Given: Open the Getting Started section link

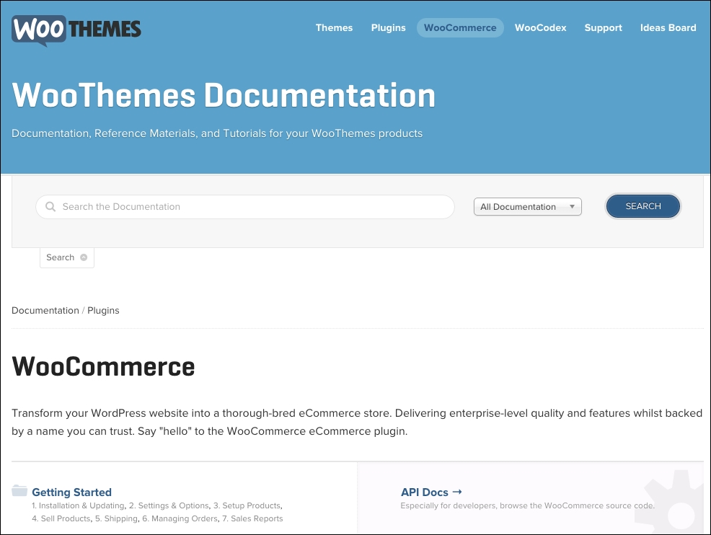Looking at the screenshot, I should [71, 492].
